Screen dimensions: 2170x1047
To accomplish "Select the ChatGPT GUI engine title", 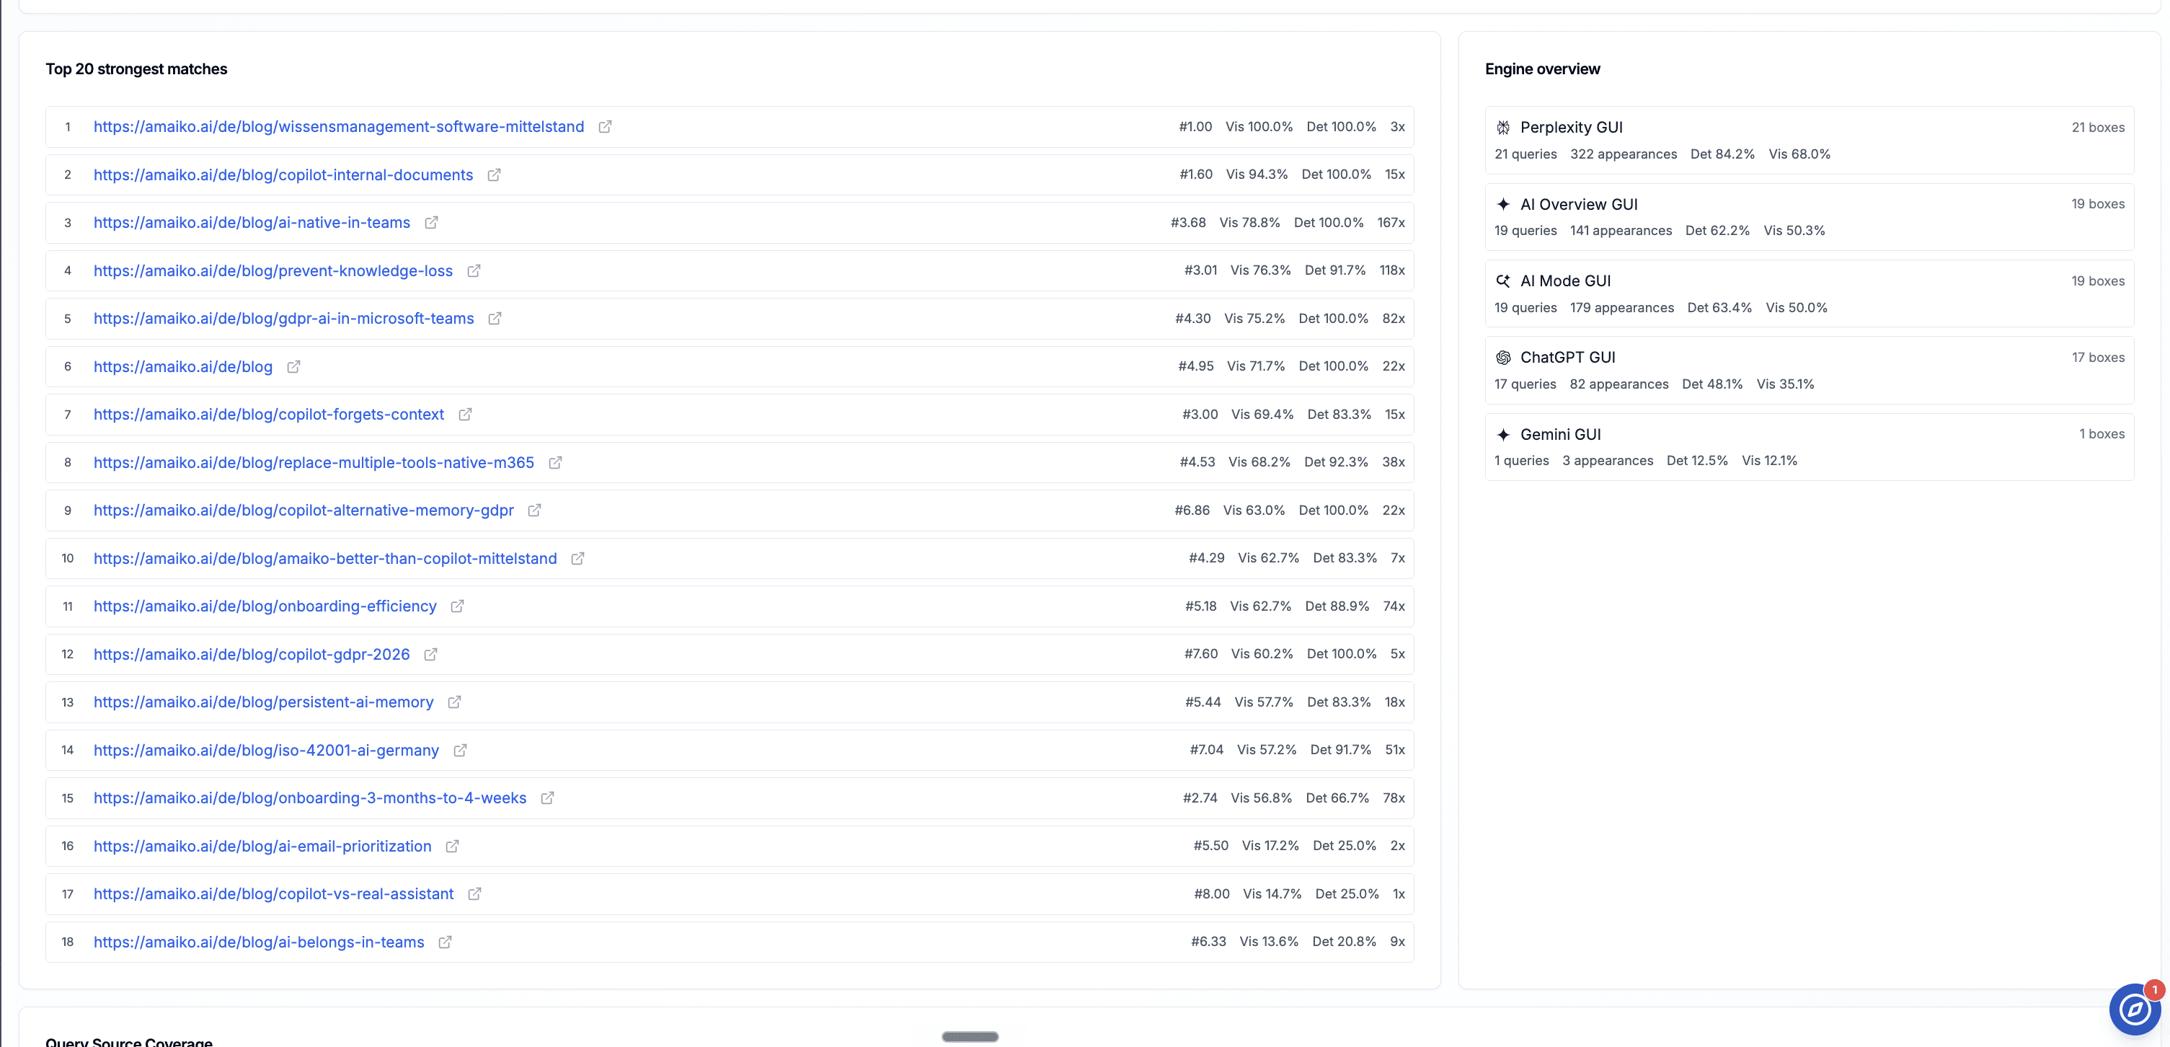I will click(1568, 357).
